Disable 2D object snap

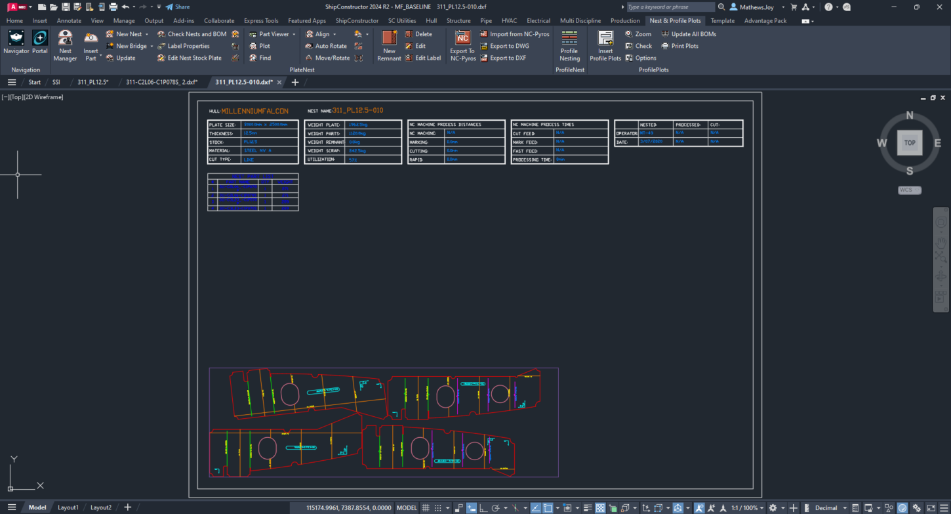550,507
